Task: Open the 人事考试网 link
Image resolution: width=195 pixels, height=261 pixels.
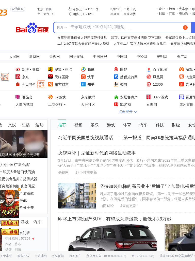Action: click(x=24, y=105)
